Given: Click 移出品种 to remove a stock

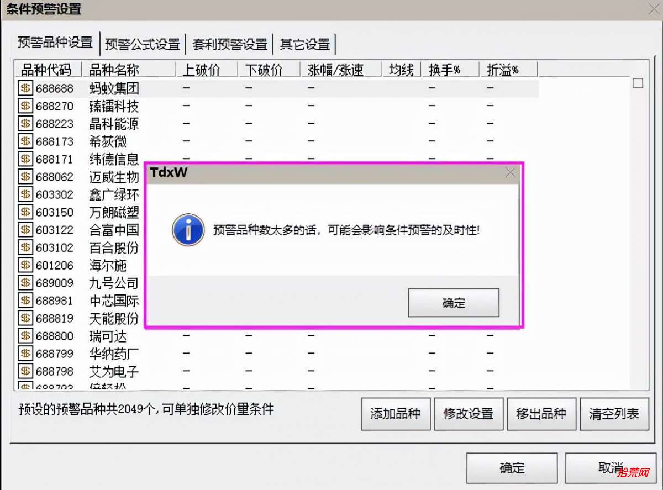Looking at the screenshot, I should [x=541, y=414].
